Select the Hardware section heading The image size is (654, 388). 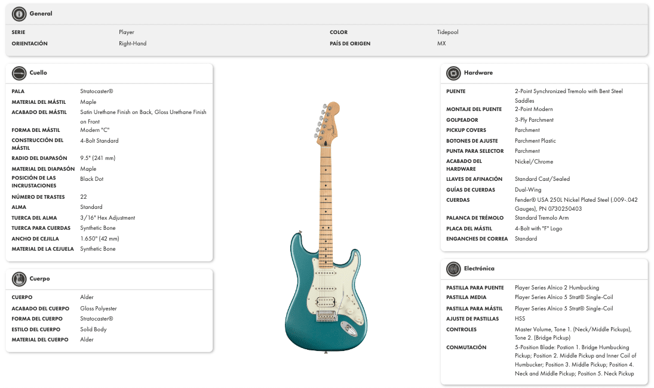pos(478,72)
